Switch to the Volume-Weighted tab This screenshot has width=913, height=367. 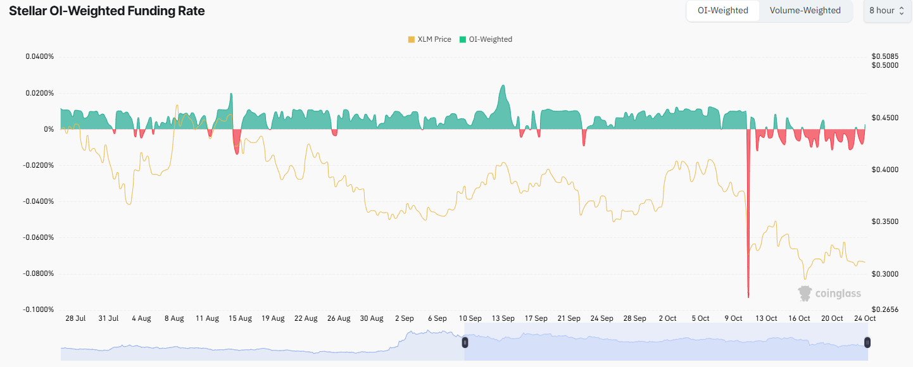(806, 11)
